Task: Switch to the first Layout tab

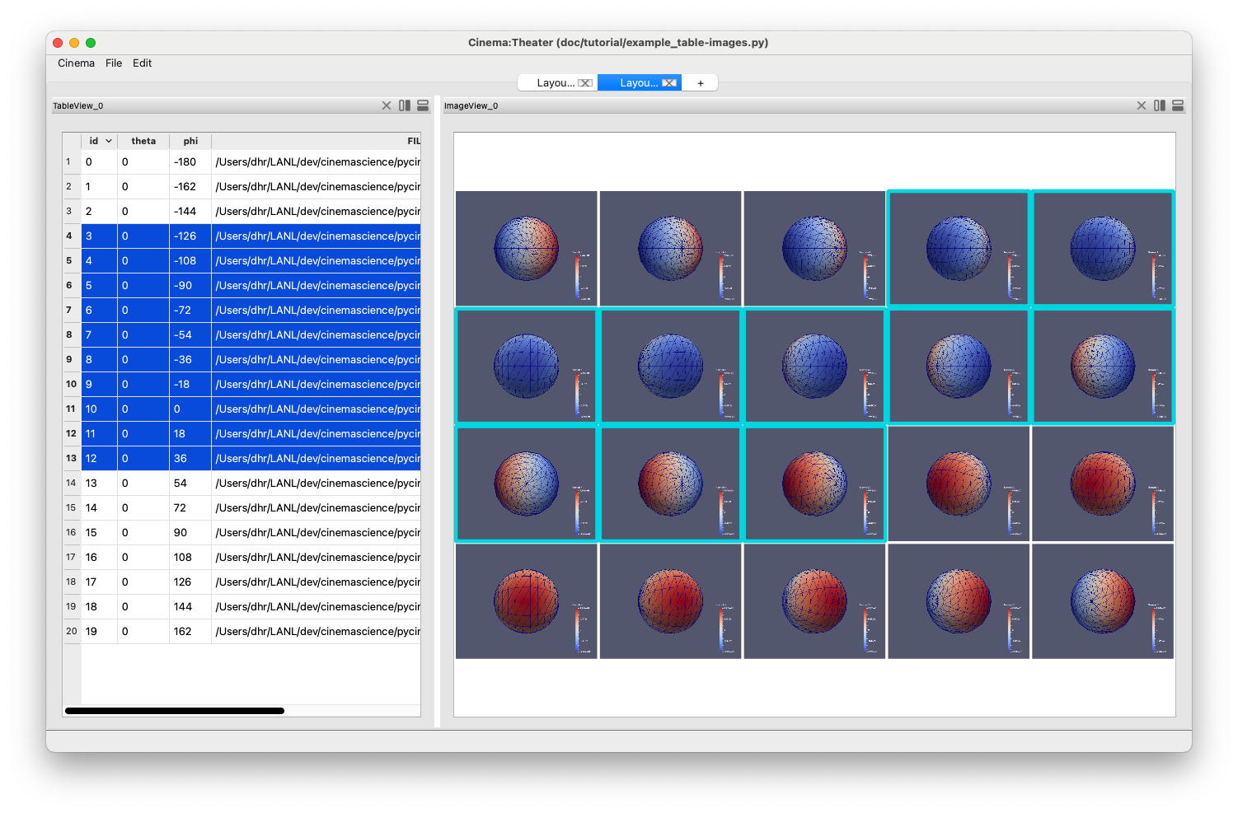Action: point(556,83)
